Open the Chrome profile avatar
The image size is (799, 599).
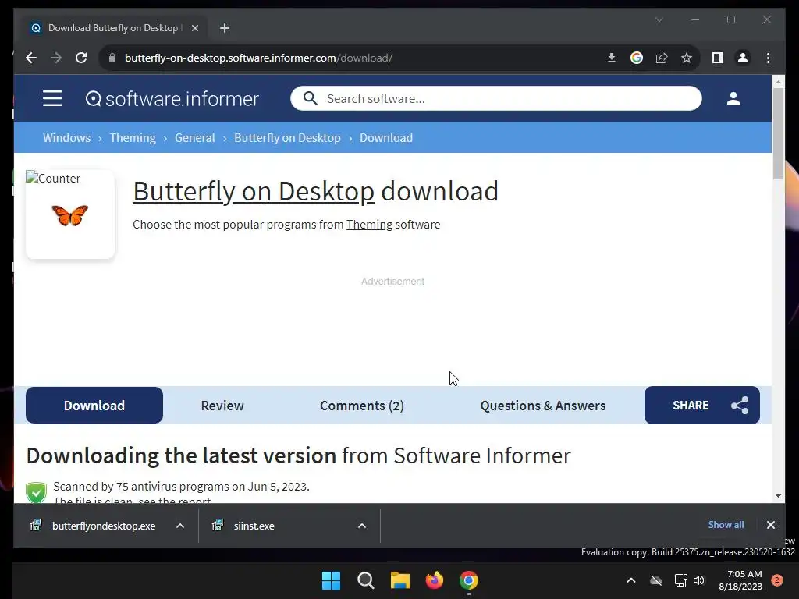(x=743, y=58)
